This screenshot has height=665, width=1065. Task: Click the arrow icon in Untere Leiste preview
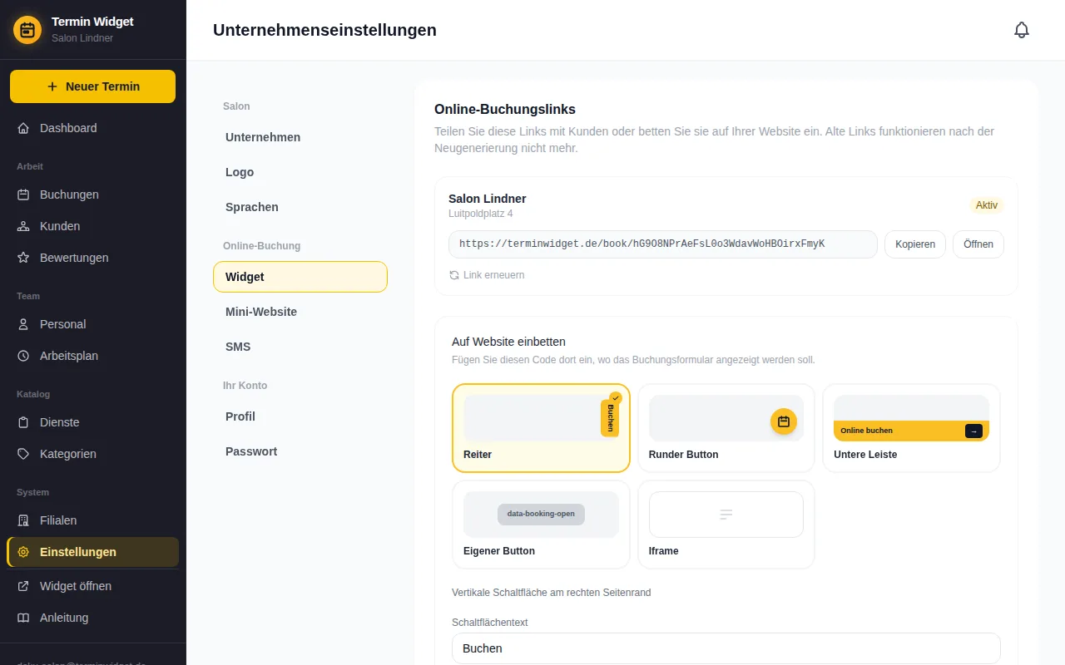(973, 431)
